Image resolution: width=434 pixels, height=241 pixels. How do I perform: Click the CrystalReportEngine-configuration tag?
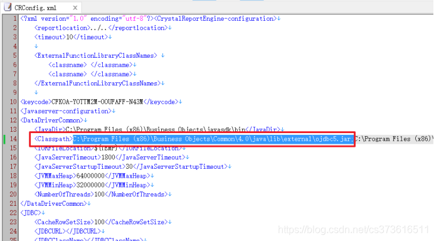pyautogui.click(x=215, y=19)
